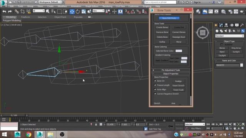Collapse the Object Properties rollout
The image size is (246, 138).
[171, 74]
